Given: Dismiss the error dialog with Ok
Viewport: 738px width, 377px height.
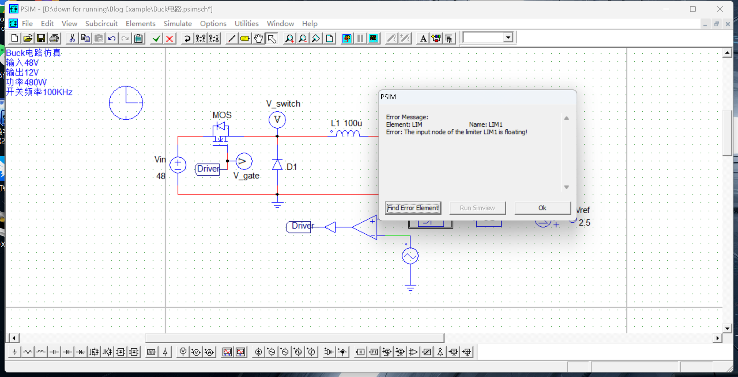Looking at the screenshot, I should (x=542, y=208).
